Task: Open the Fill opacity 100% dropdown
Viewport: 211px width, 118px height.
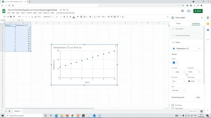Action: [194, 72]
